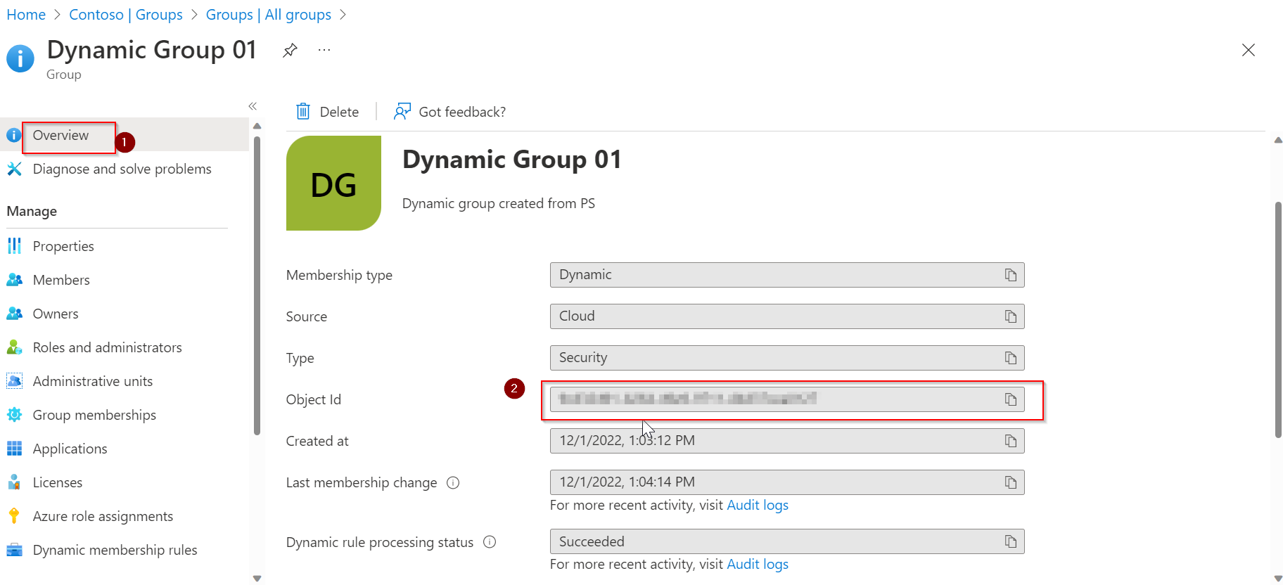Click the Membership type Dynamic field

click(787, 275)
